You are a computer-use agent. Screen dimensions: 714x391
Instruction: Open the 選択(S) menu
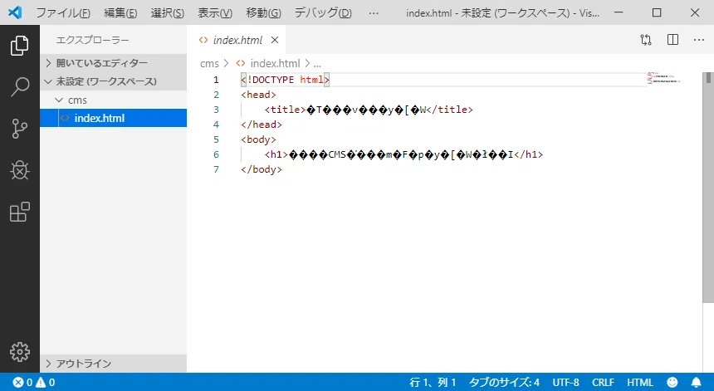click(x=168, y=12)
